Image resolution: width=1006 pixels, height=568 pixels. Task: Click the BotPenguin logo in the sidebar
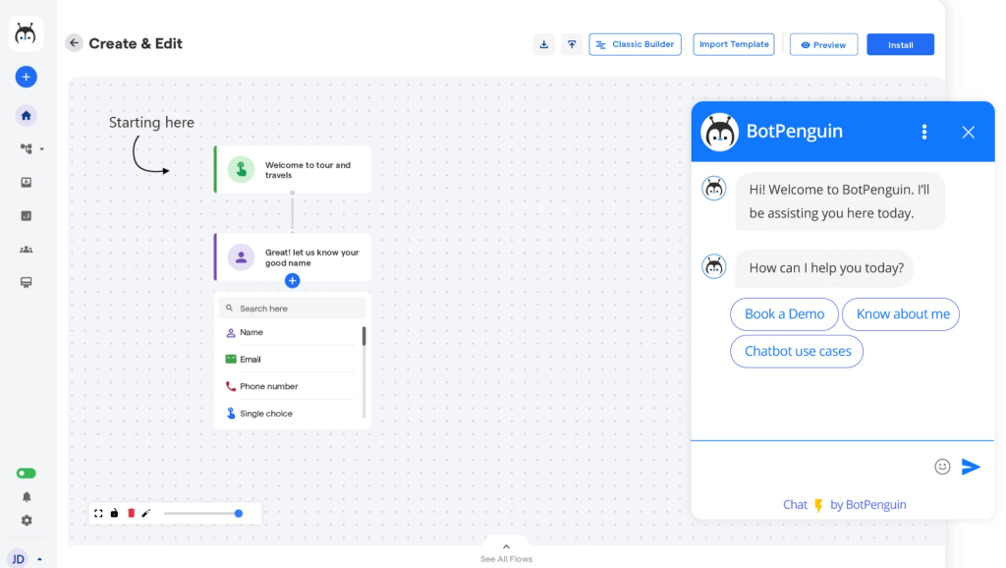coord(26,33)
